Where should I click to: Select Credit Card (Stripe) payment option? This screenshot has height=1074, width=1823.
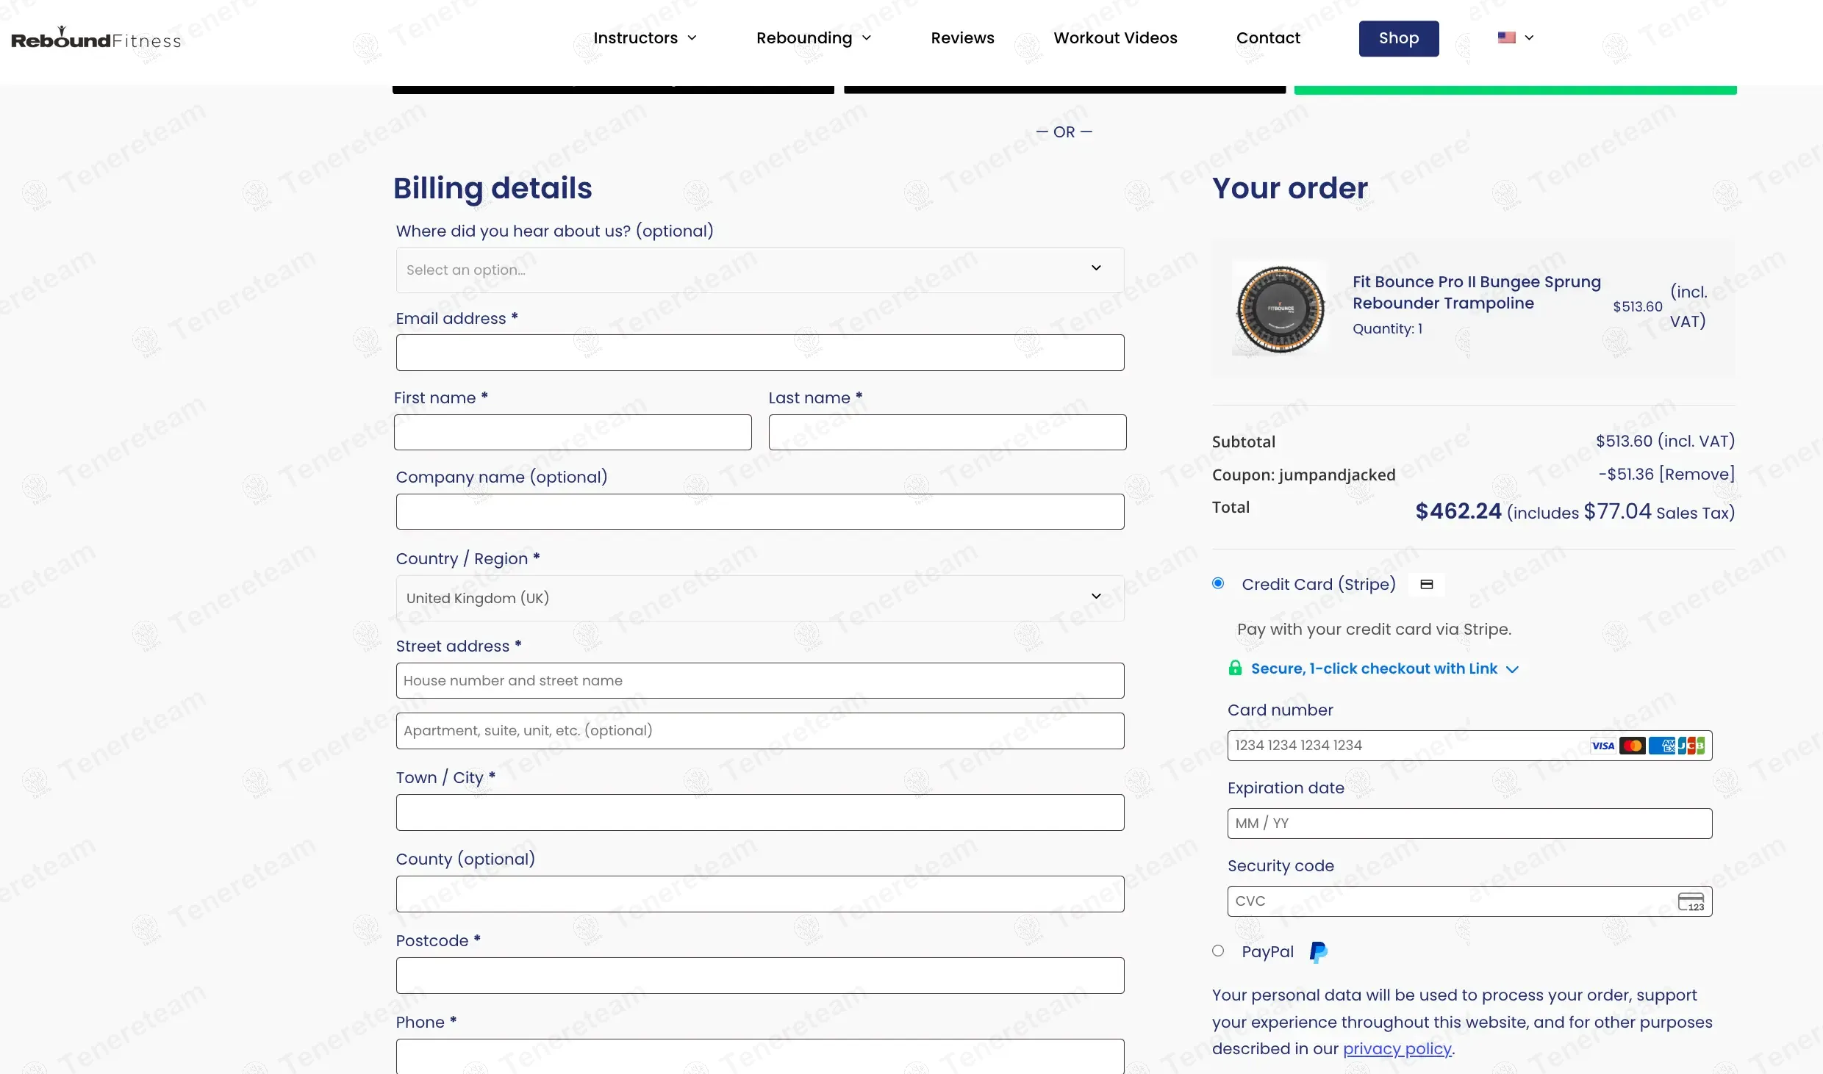pyautogui.click(x=1218, y=583)
